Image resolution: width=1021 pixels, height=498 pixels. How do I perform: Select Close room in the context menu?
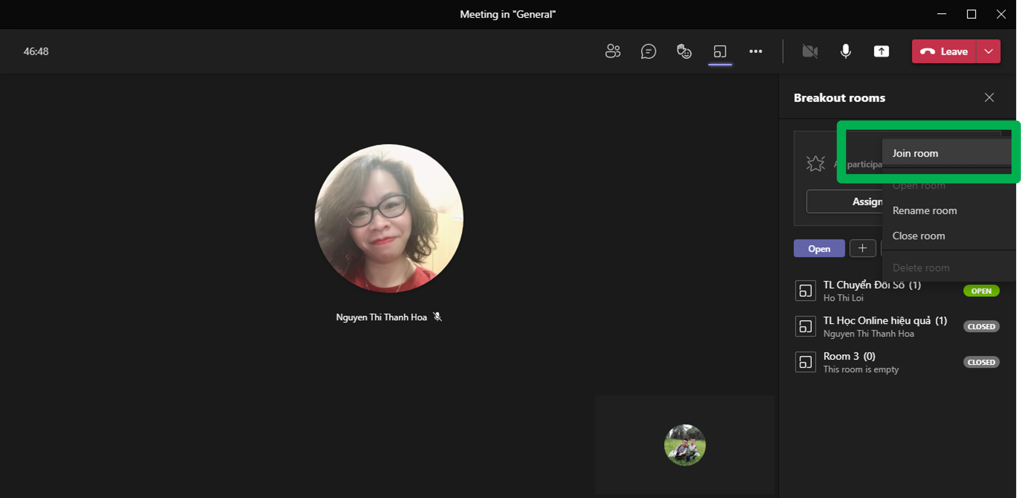coord(918,236)
